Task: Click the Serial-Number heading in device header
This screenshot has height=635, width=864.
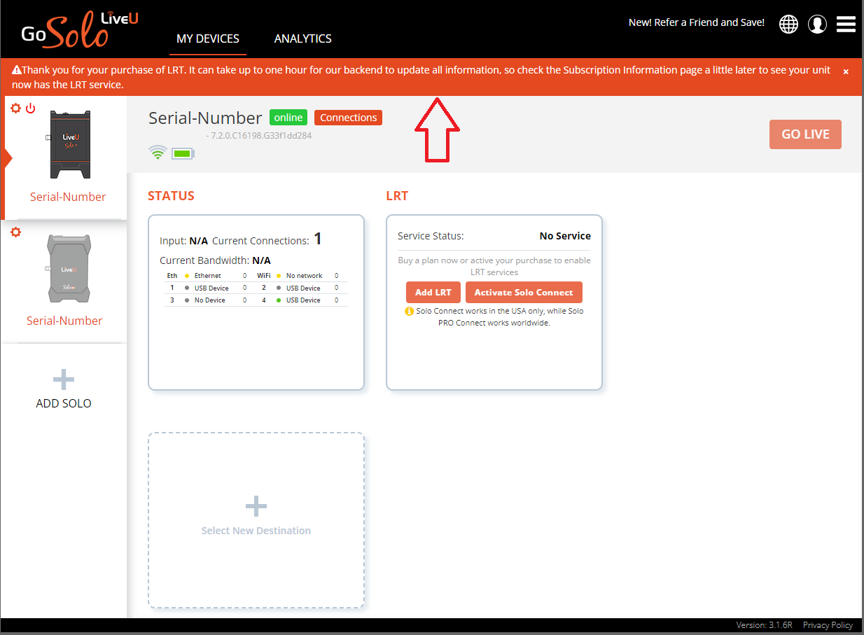Action: tap(205, 118)
